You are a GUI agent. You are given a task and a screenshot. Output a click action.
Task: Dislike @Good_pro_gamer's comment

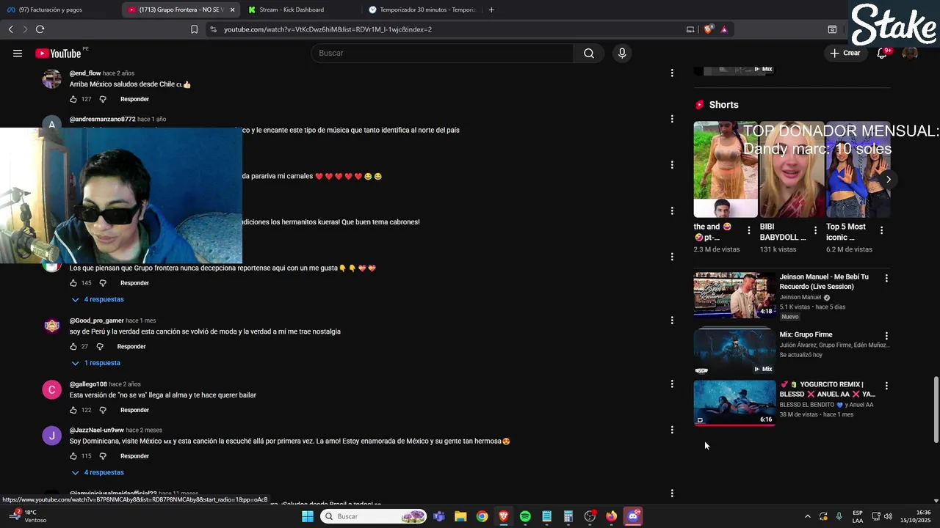100,346
